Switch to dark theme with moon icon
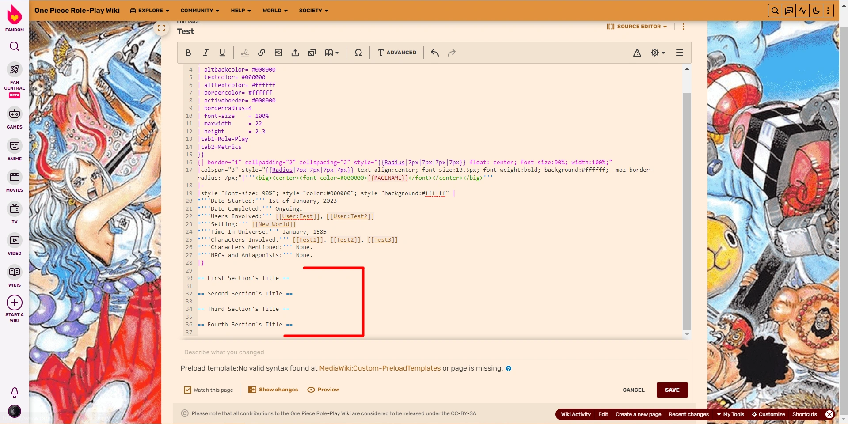This screenshot has width=848, height=424. pyautogui.click(x=816, y=11)
